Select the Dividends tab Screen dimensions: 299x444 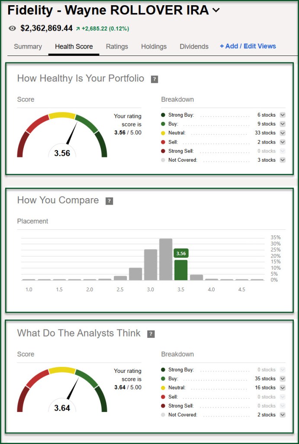(194, 47)
